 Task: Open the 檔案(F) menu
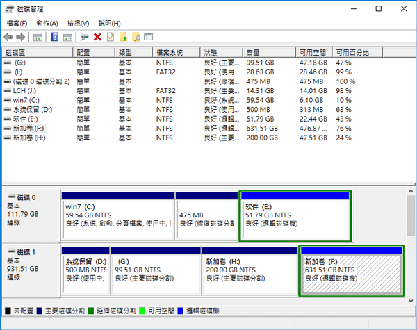click(17, 24)
